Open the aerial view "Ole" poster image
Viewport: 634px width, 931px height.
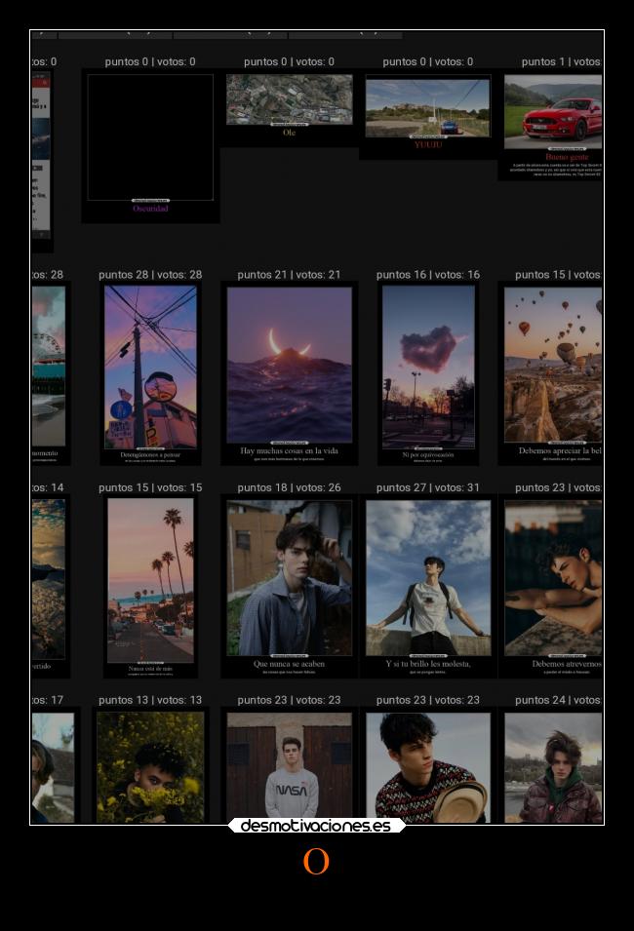point(289,99)
